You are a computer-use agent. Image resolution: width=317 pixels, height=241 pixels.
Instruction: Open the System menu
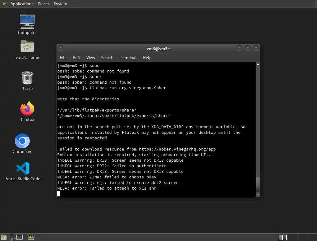coord(60,4)
